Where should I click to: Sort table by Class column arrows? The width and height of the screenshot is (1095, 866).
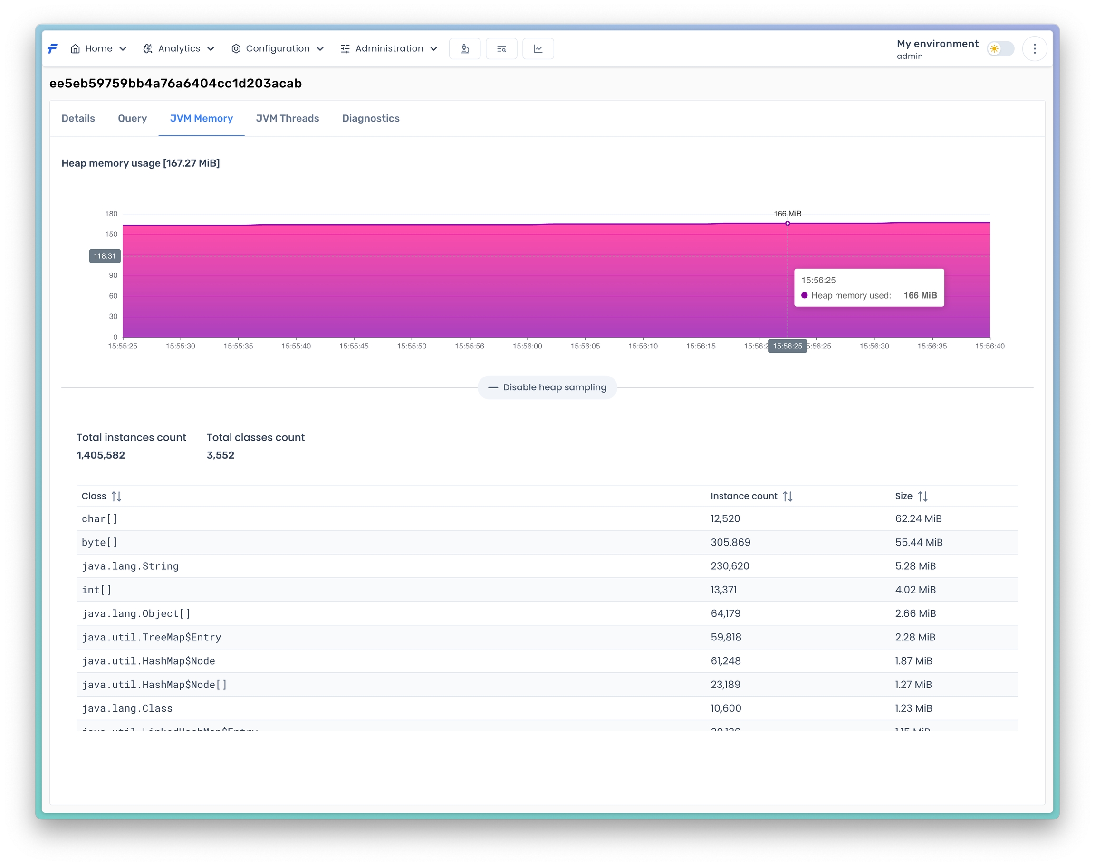pos(116,496)
